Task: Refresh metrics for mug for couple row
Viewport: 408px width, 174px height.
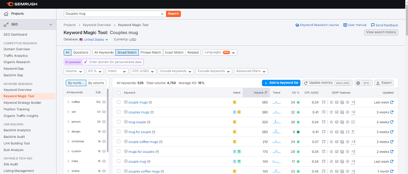Action: pos(392,132)
